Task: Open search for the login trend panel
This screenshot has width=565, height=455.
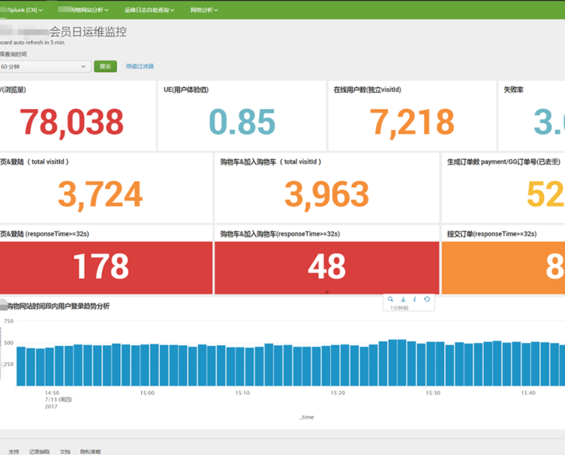Action: 390,300
